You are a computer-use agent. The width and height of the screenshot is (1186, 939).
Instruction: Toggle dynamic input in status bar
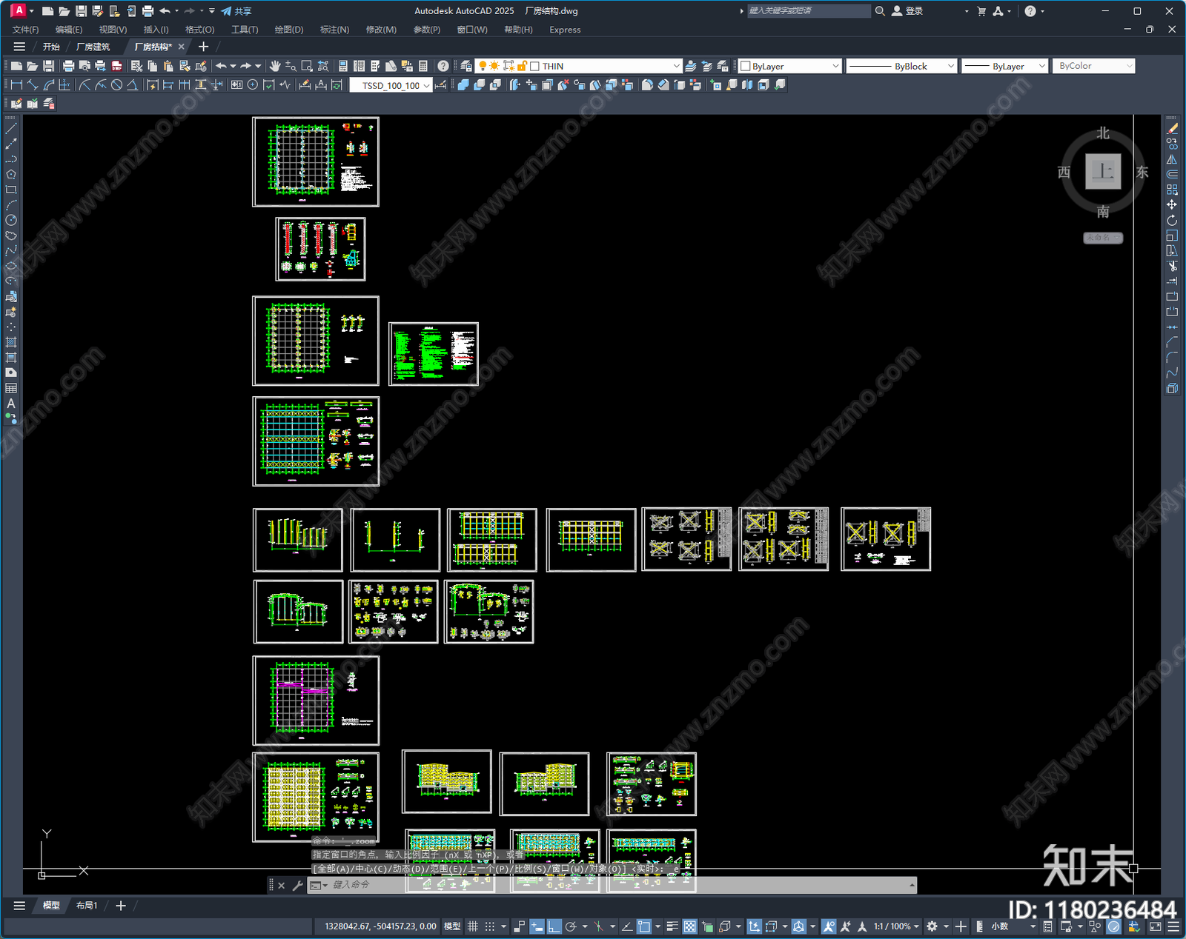(537, 926)
